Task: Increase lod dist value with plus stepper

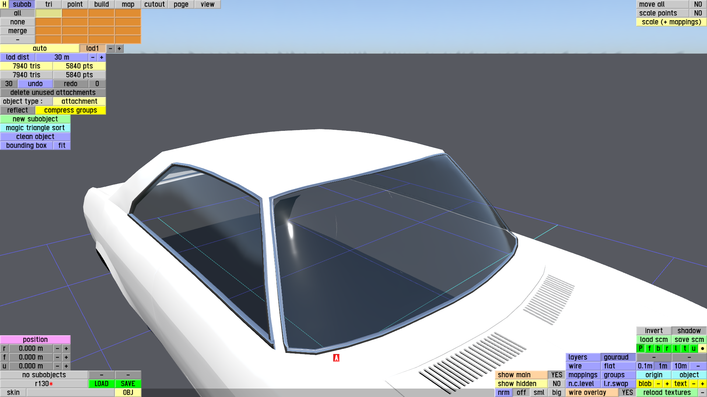Action: point(102,57)
